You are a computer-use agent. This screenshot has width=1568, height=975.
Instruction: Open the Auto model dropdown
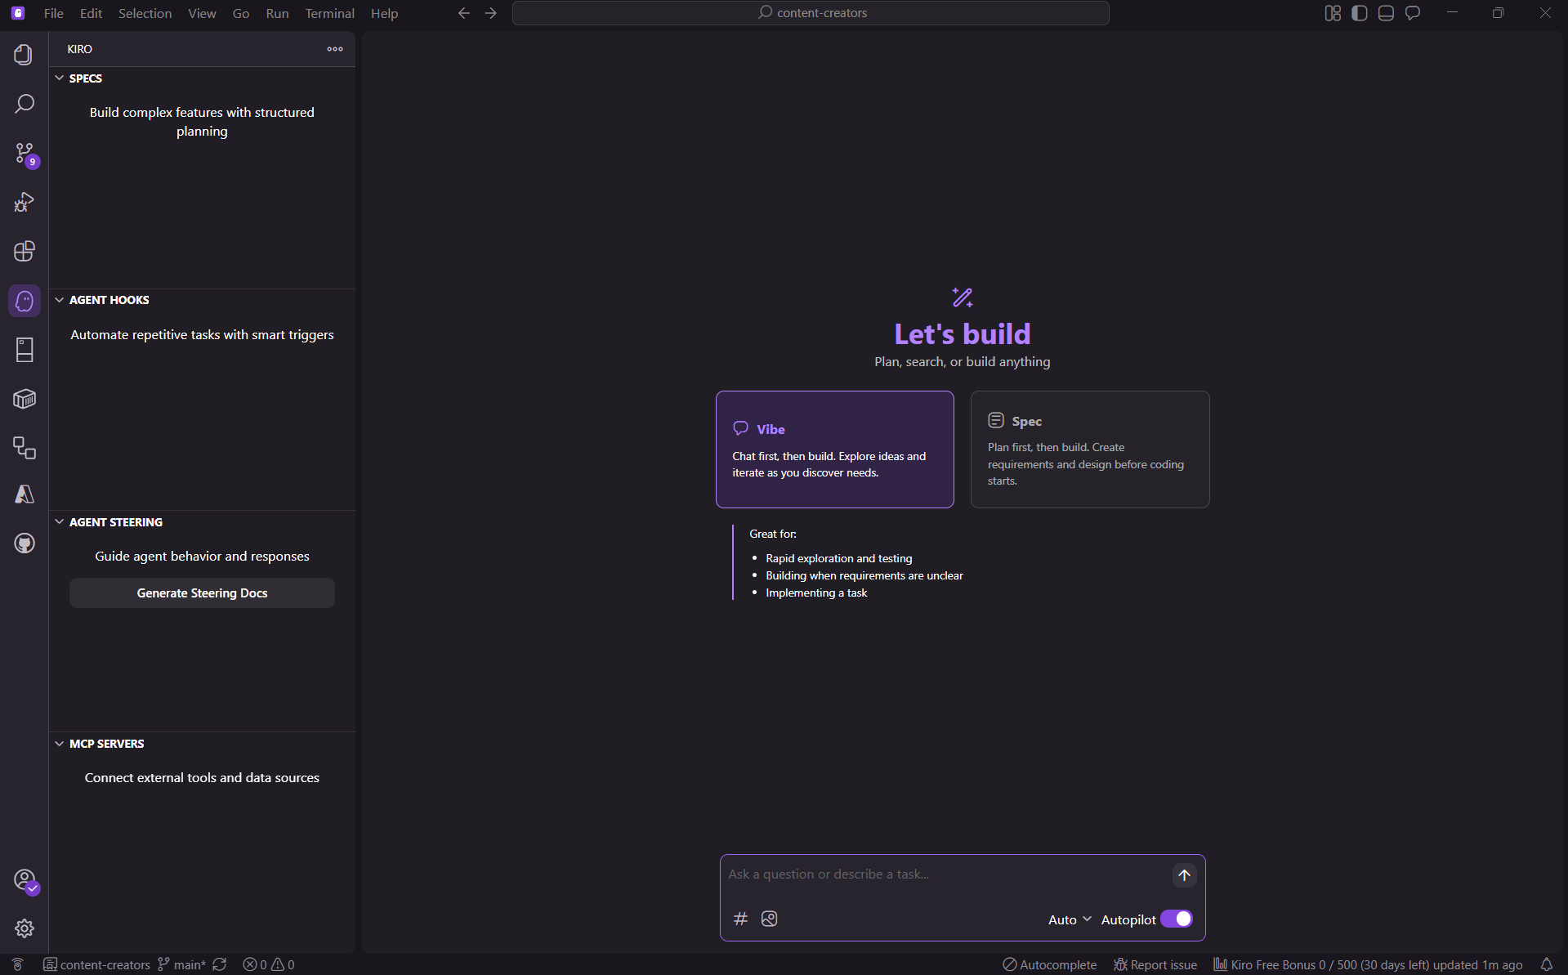(x=1069, y=919)
